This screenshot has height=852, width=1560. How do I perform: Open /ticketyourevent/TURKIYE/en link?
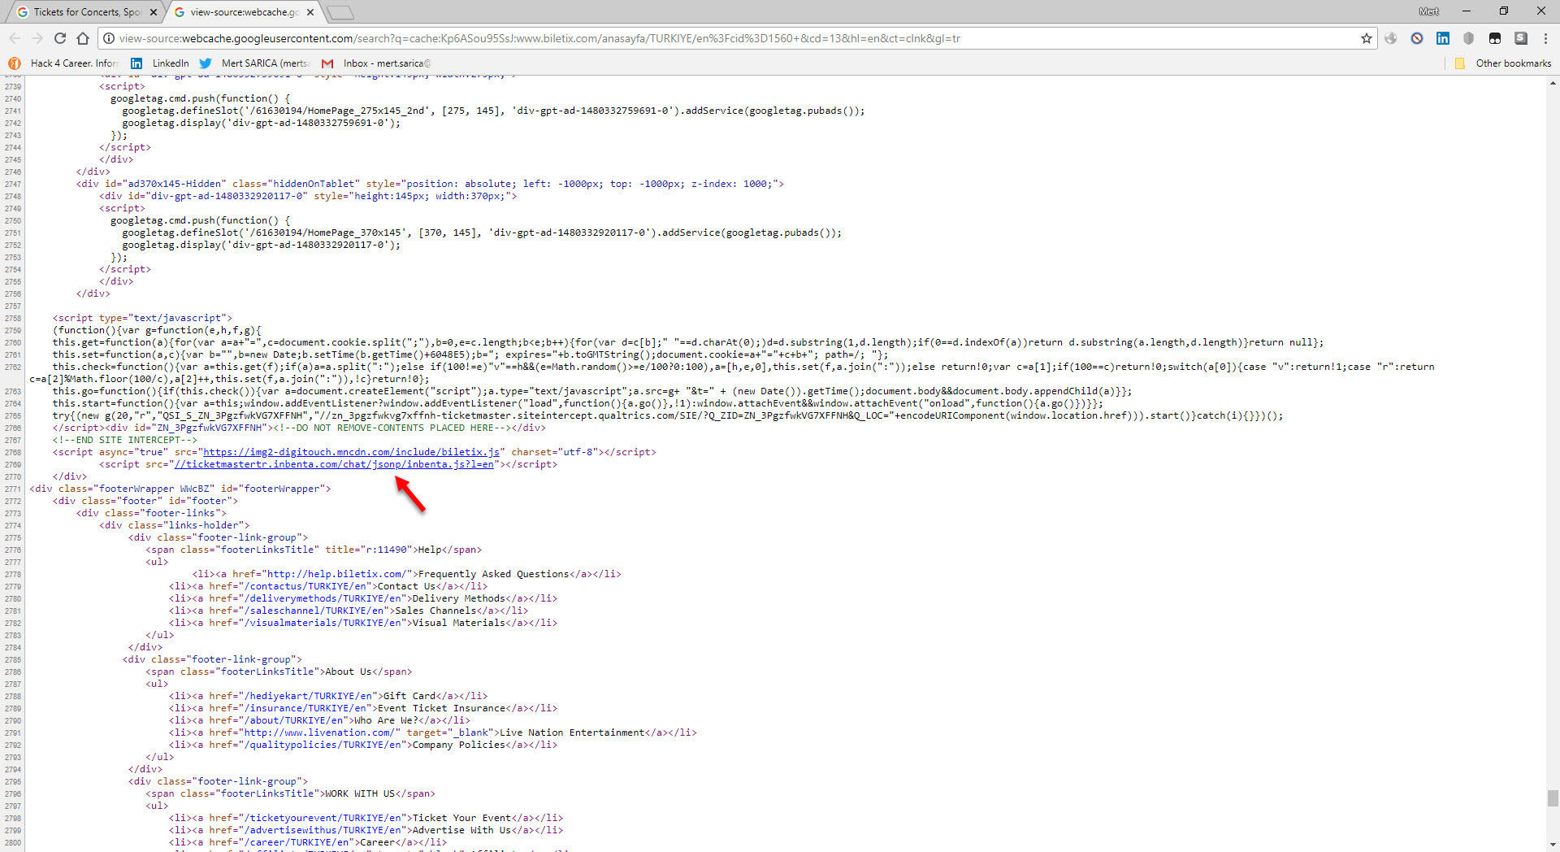(325, 818)
